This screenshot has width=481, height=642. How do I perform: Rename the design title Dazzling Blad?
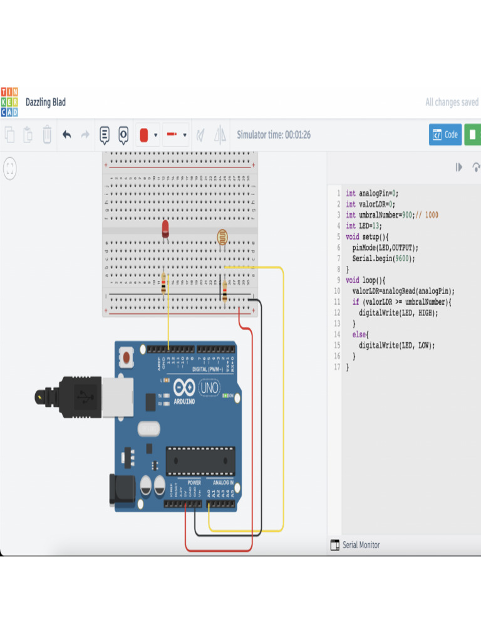pos(46,102)
